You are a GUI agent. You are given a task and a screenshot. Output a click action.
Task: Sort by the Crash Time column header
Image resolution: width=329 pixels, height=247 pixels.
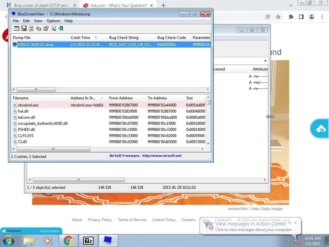pos(88,38)
